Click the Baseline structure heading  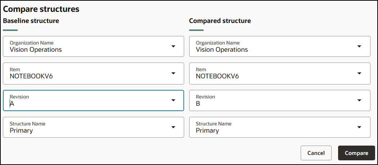pyautogui.click(x=31, y=21)
